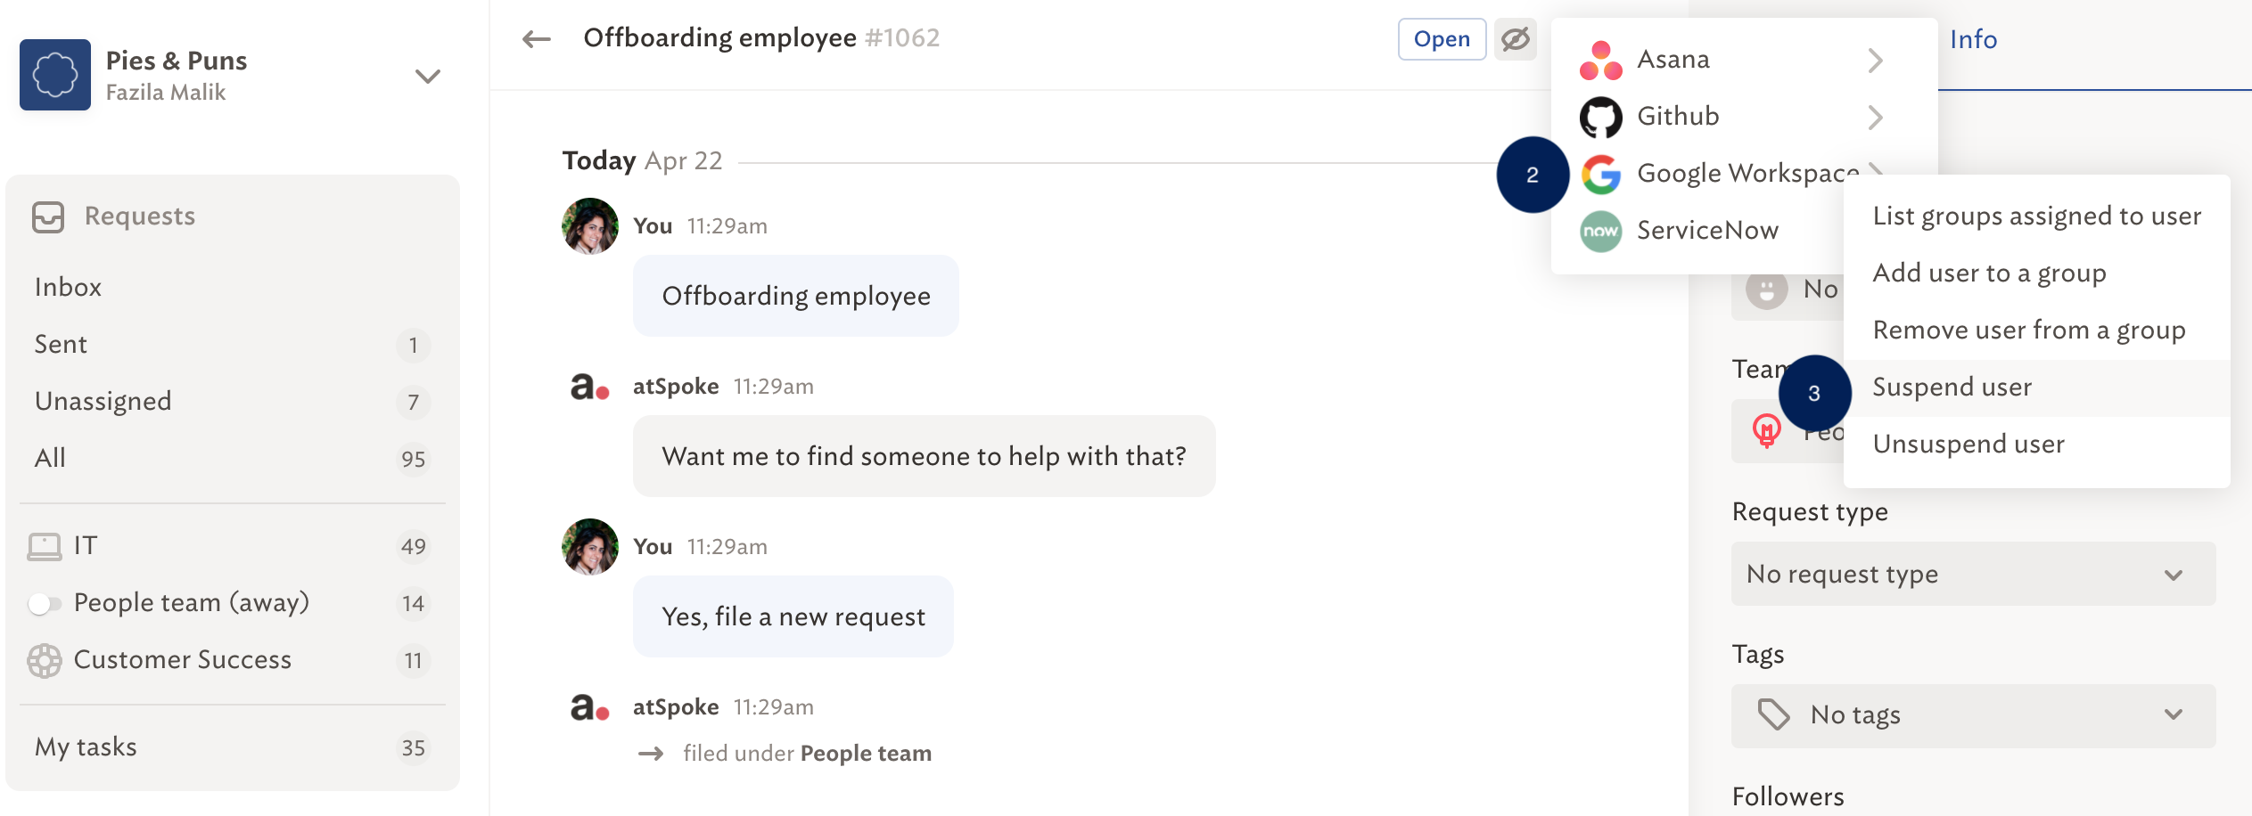This screenshot has height=816, width=2252.
Task: Toggle the private visibility eye icon
Action: (1516, 39)
